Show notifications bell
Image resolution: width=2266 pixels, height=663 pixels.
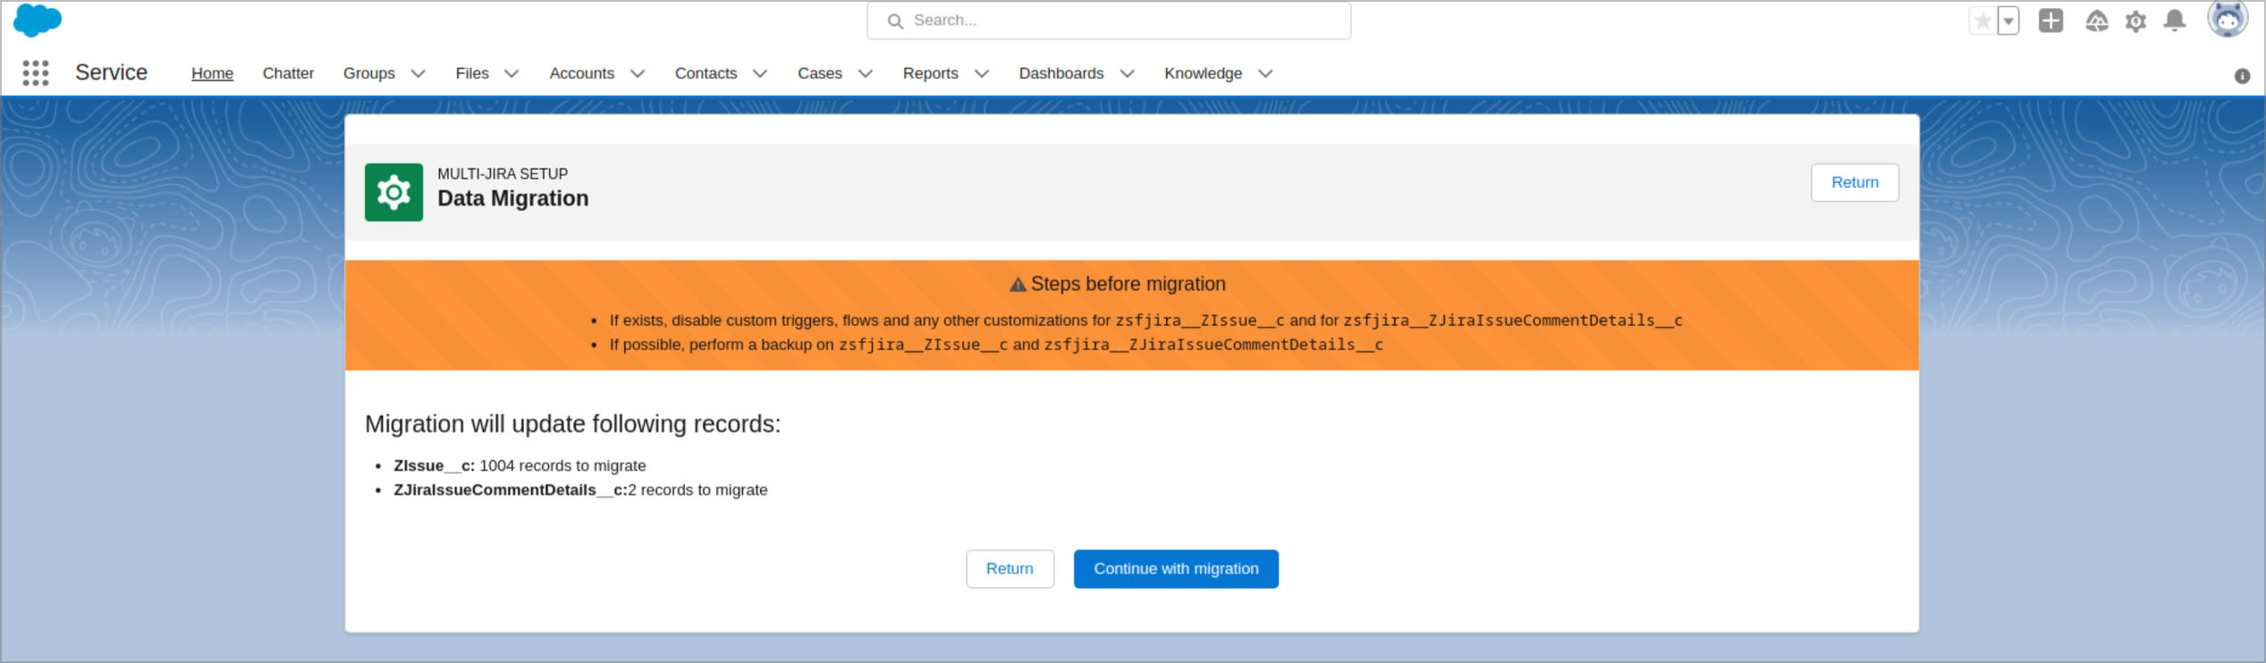(x=2175, y=21)
